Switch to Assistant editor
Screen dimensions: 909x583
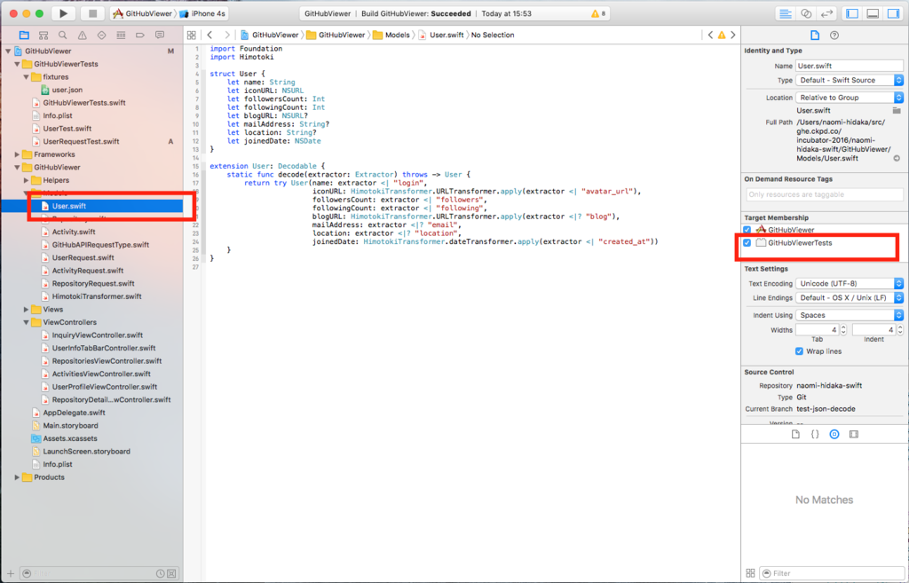click(x=806, y=13)
